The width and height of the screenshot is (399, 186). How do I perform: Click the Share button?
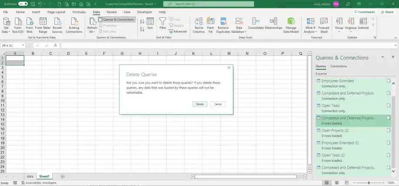pyautogui.click(x=387, y=12)
